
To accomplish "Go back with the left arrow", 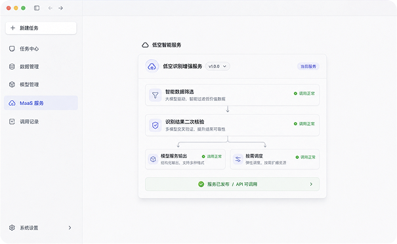I will point(51,8).
